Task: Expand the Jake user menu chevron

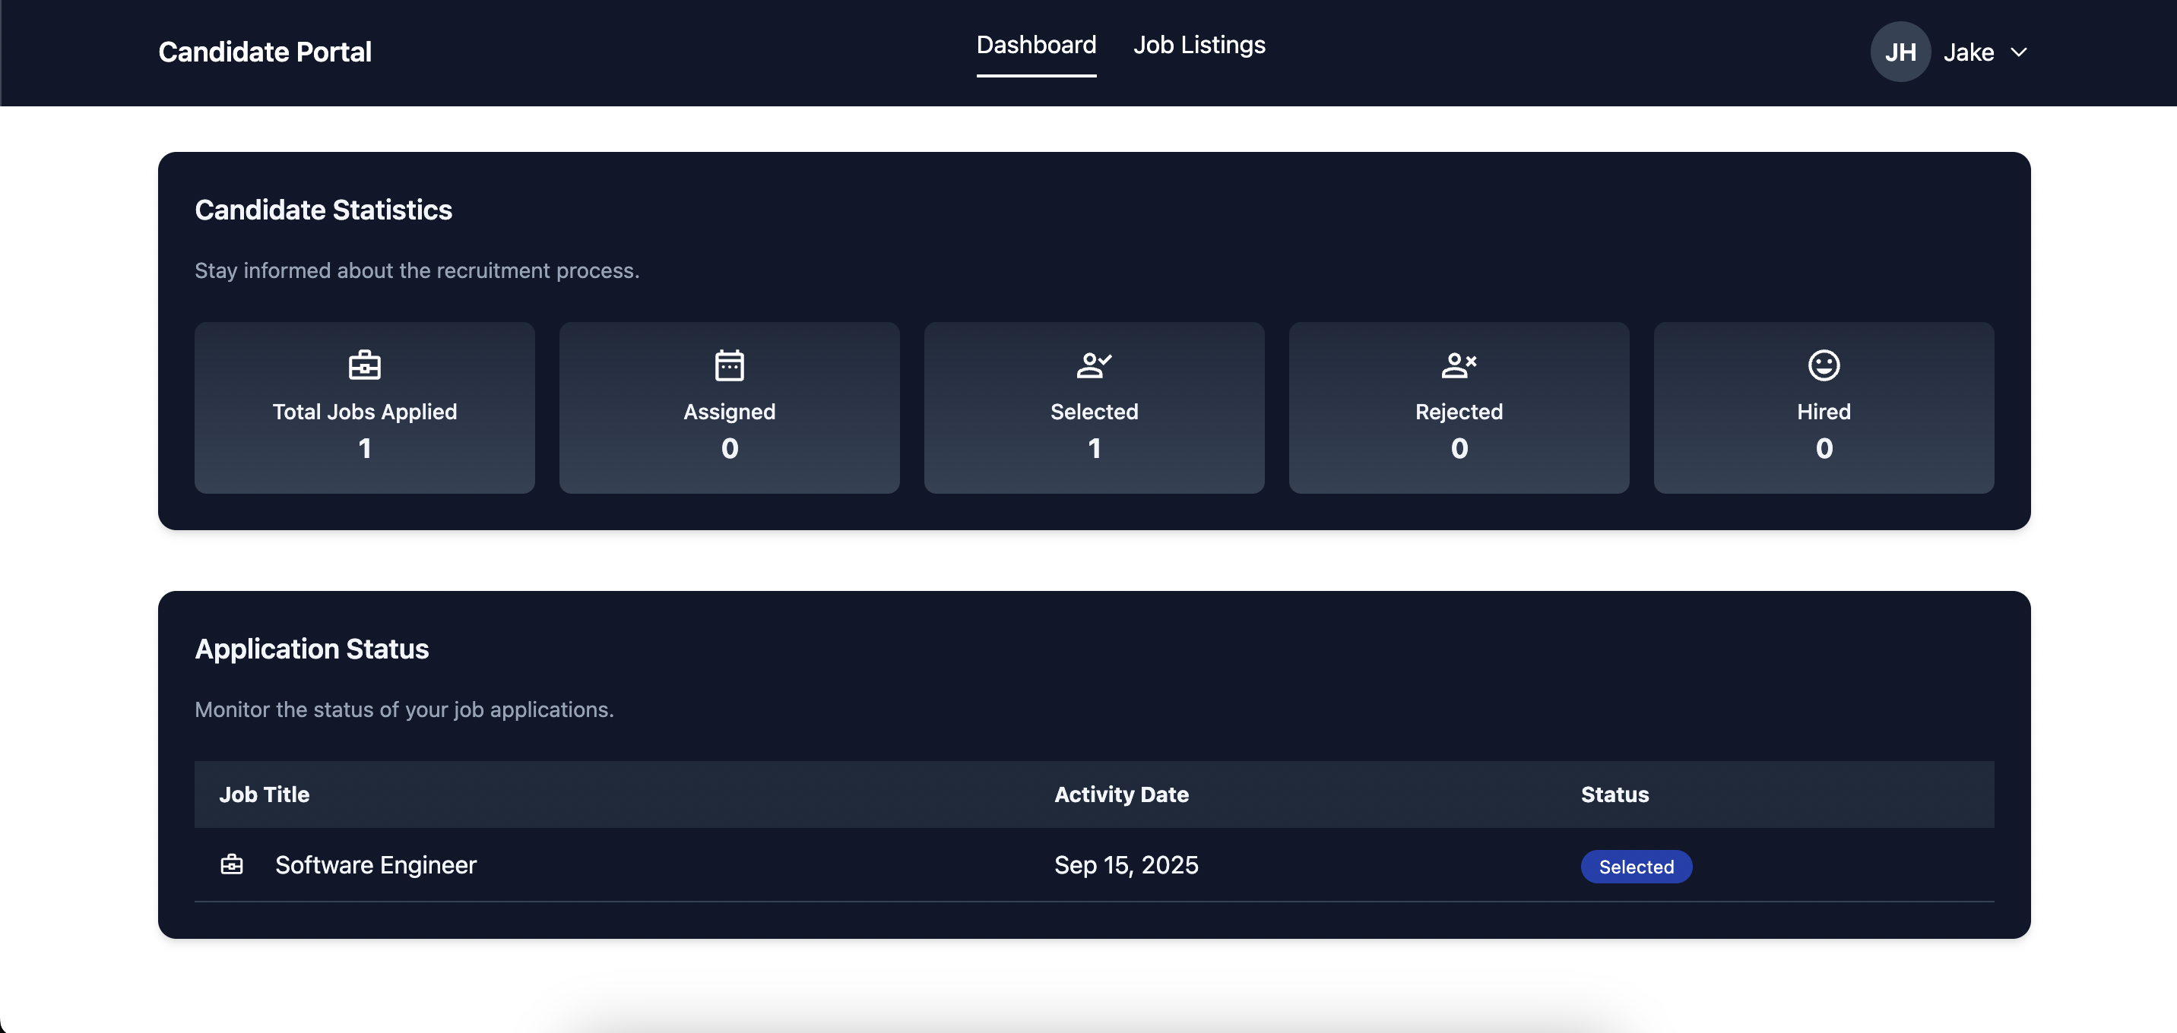Action: [x=2018, y=52]
